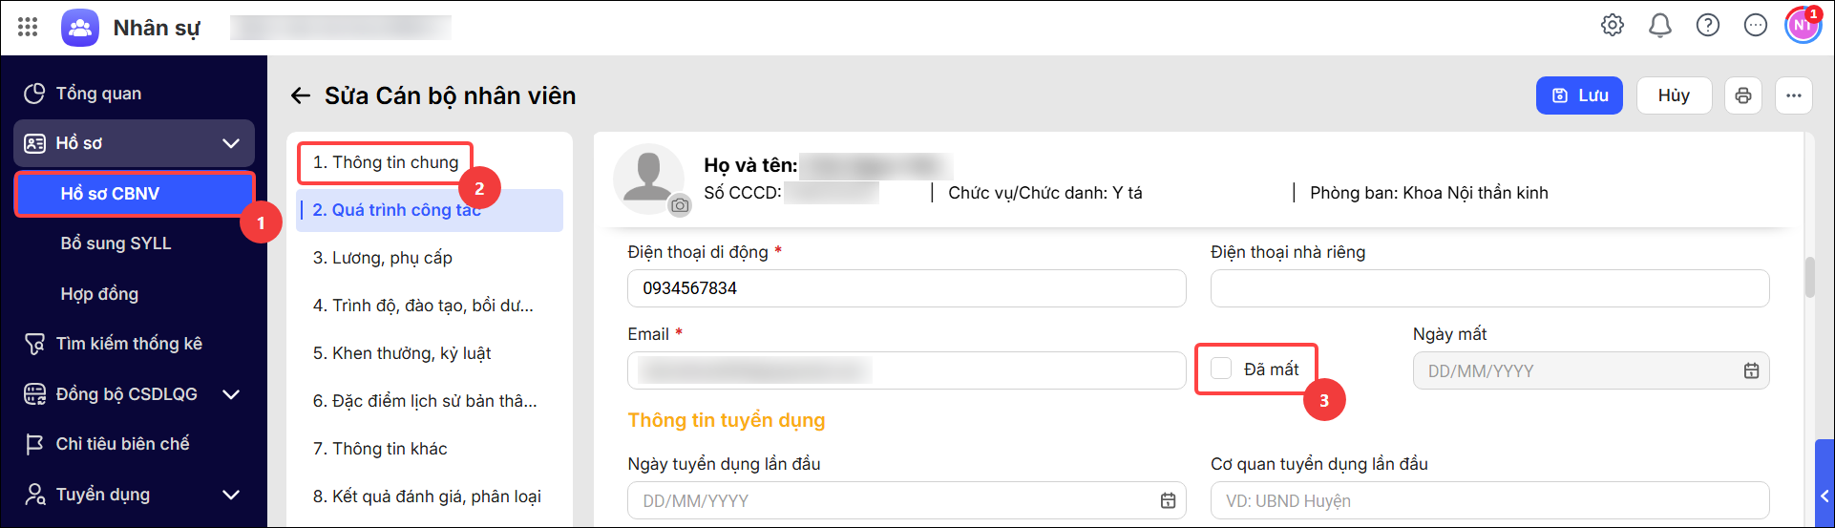This screenshot has height=528, width=1835.
Task: Click the Hủy cancel button
Action: pyautogui.click(x=1674, y=95)
